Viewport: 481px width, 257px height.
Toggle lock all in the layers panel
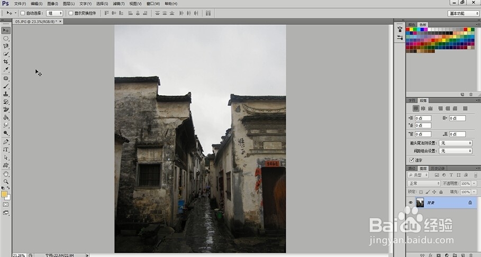pos(441,192)
